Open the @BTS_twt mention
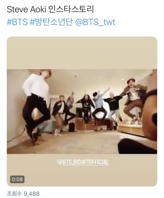Image resolution: width=164 pixels, height=198 pixels. click(95, 22)
